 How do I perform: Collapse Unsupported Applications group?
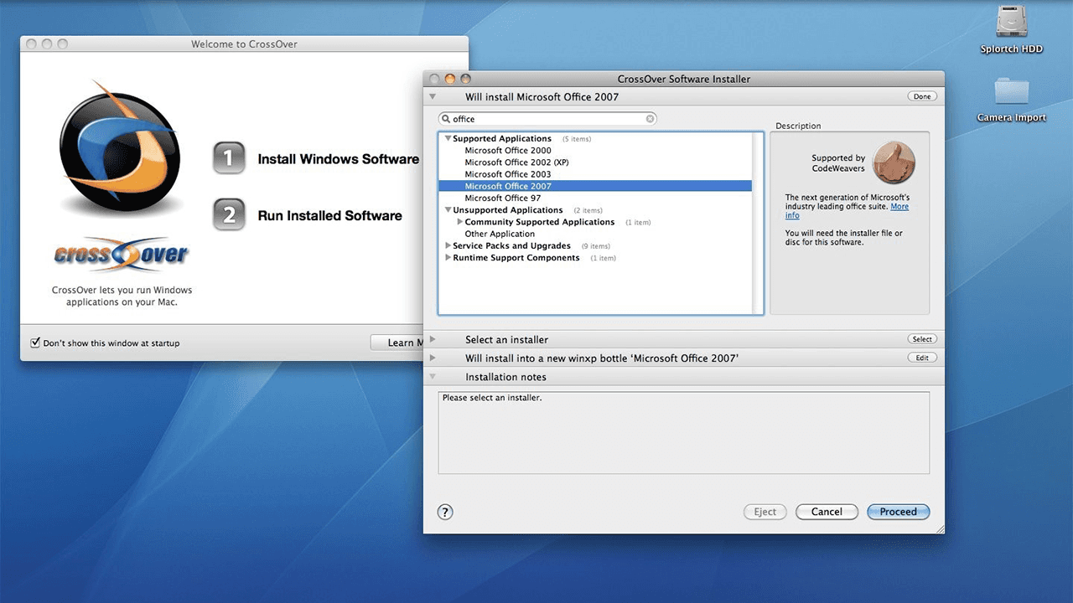pos(448,209)
